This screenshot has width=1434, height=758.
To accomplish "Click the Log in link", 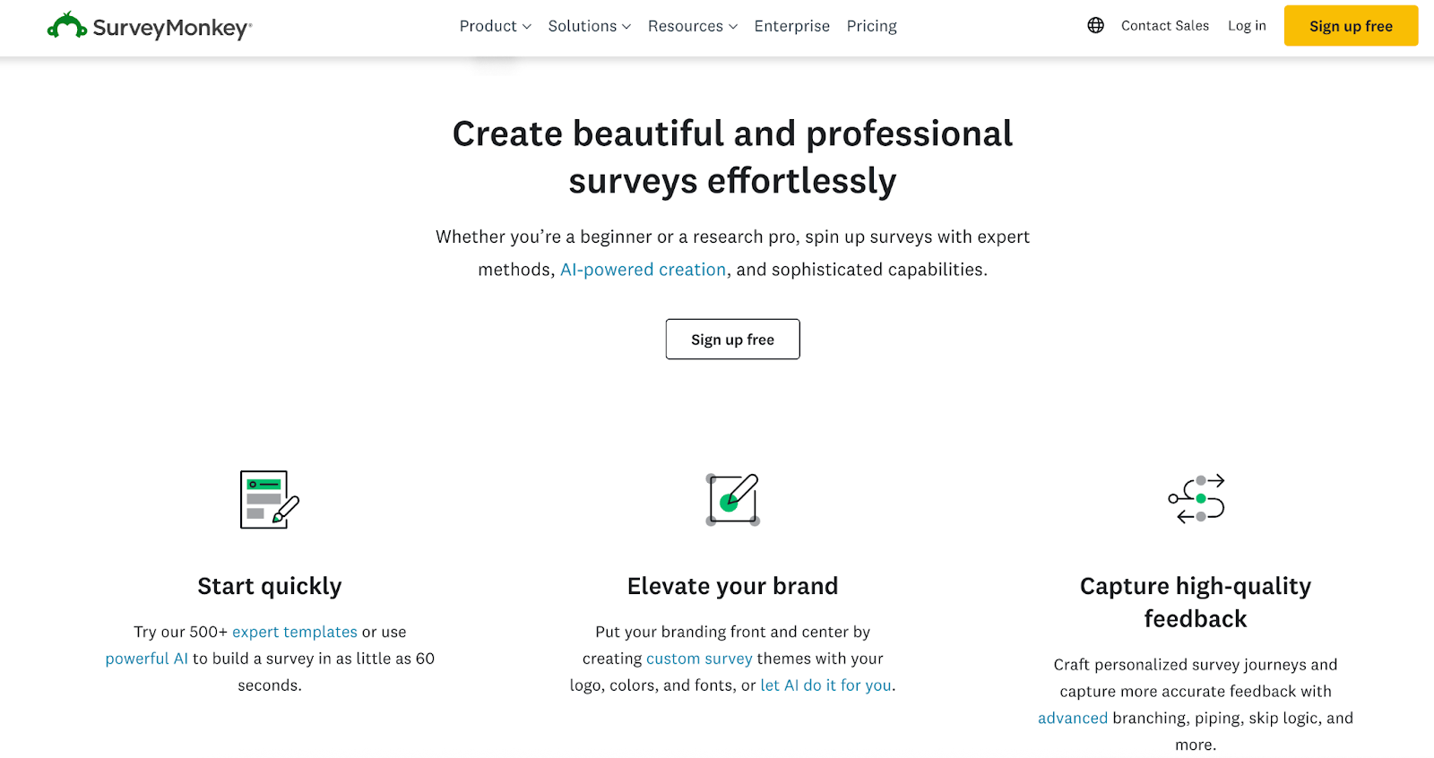I will (1247, 26).
